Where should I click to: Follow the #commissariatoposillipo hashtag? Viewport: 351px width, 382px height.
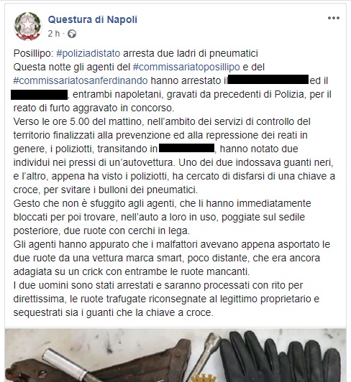186,67
